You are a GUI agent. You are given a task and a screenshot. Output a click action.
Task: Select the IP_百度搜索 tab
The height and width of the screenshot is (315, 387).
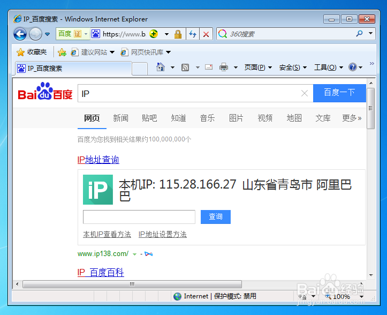click(73, 69)
